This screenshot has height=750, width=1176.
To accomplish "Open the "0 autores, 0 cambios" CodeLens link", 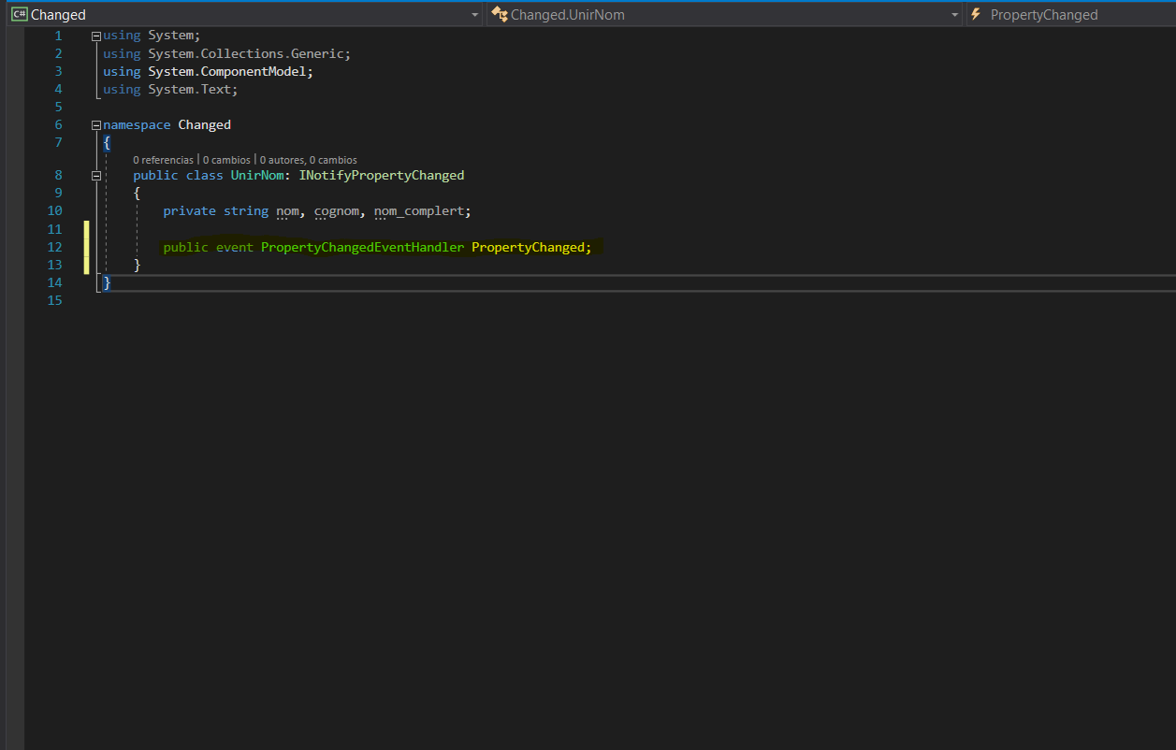I will pyautogui.click(x=308, y=160).
